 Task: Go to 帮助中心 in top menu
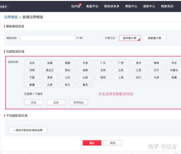pos(131,6)
